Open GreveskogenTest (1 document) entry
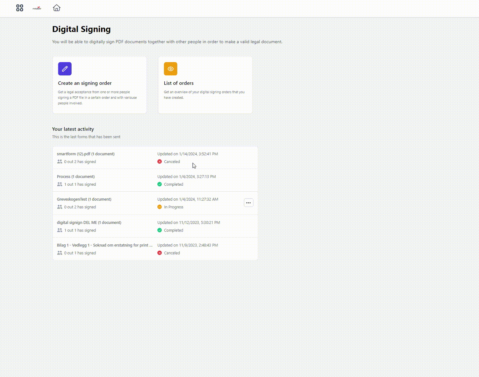Screen dimensions: 479x377 tap(84, 199)
